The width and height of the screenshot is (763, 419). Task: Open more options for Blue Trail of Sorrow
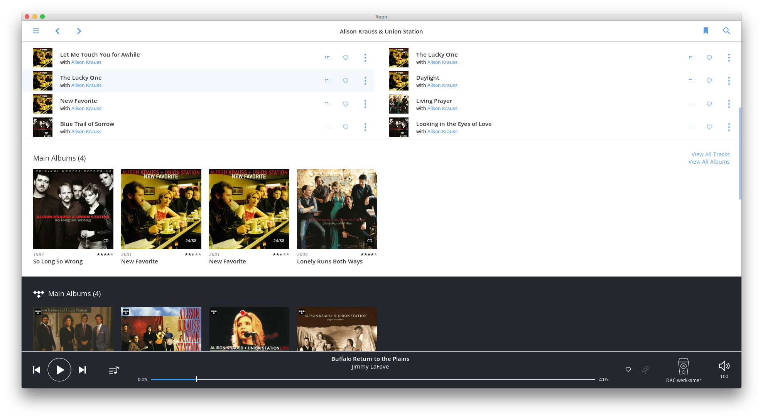pos(365,127)
